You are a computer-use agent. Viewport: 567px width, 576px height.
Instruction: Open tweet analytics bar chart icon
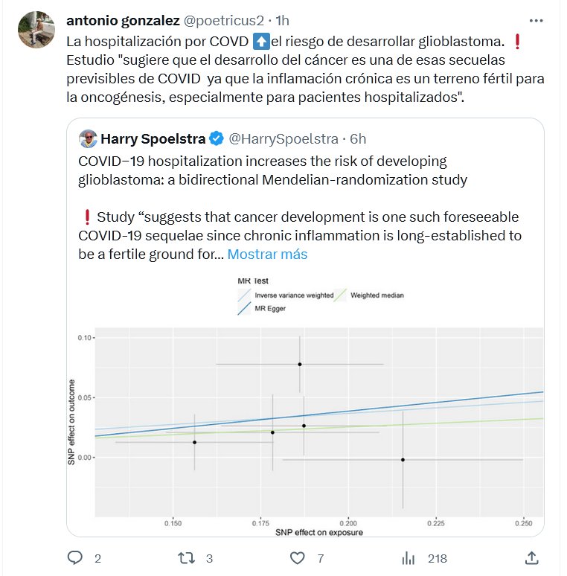coord(409,557)
